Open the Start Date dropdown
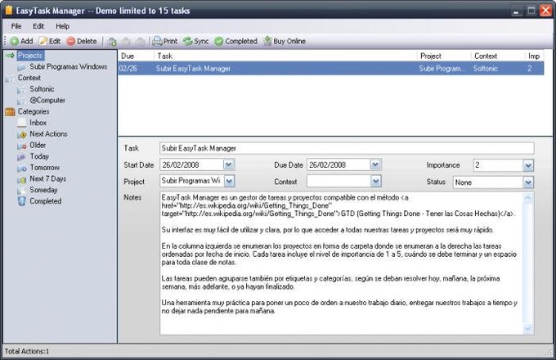556x360 pixels. point(229,164)
